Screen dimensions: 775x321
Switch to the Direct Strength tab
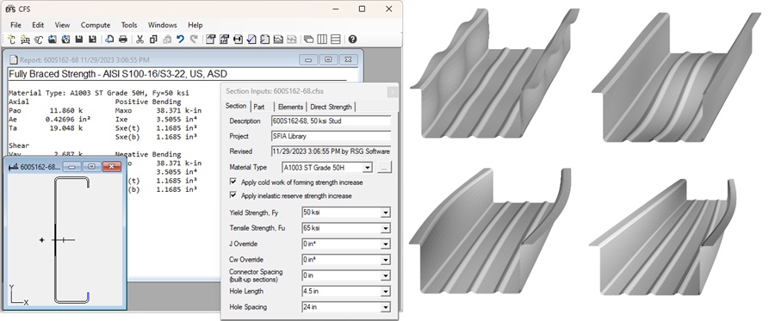(332, 107)
